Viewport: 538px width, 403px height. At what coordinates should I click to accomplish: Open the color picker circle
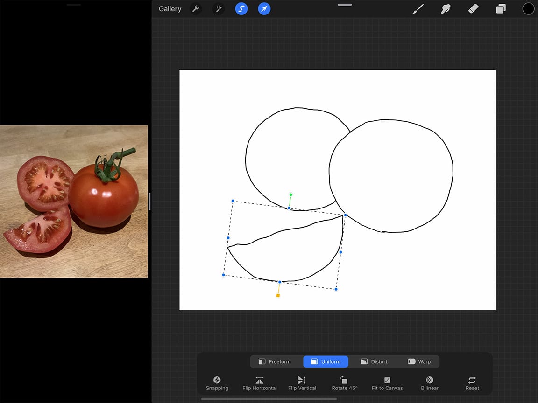(528, 8)
